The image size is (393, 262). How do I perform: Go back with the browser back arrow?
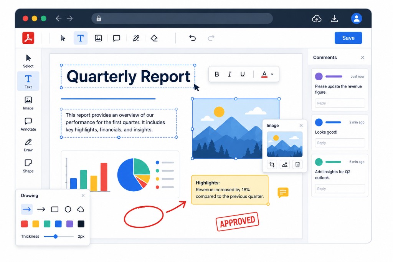[x=58, y=18]
